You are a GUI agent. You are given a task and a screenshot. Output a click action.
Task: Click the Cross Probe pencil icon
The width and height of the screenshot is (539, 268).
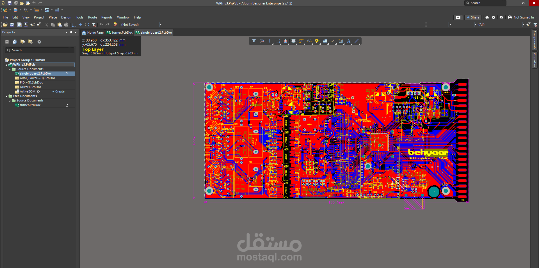(x=115, y=25)
